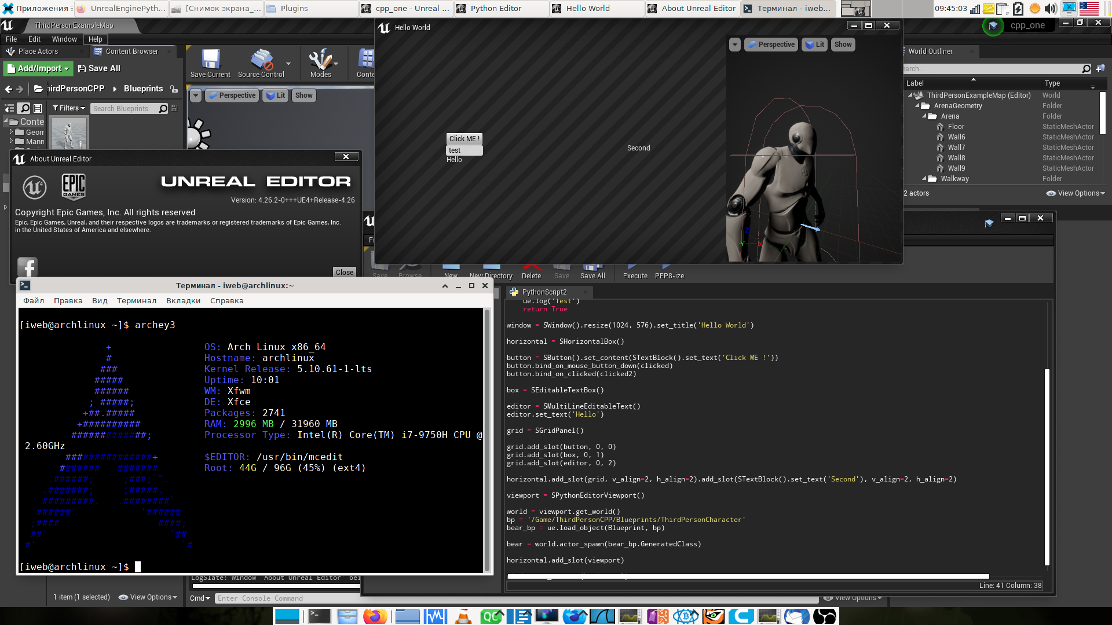This screenshot has width=1112, height=625.
Task: Click the volume speaker icon in system tray
Action: coord(1051,9)
